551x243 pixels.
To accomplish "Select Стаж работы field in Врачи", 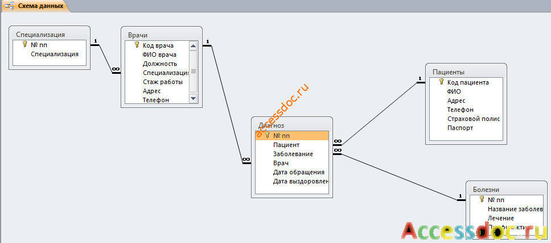I will (163, 82).
